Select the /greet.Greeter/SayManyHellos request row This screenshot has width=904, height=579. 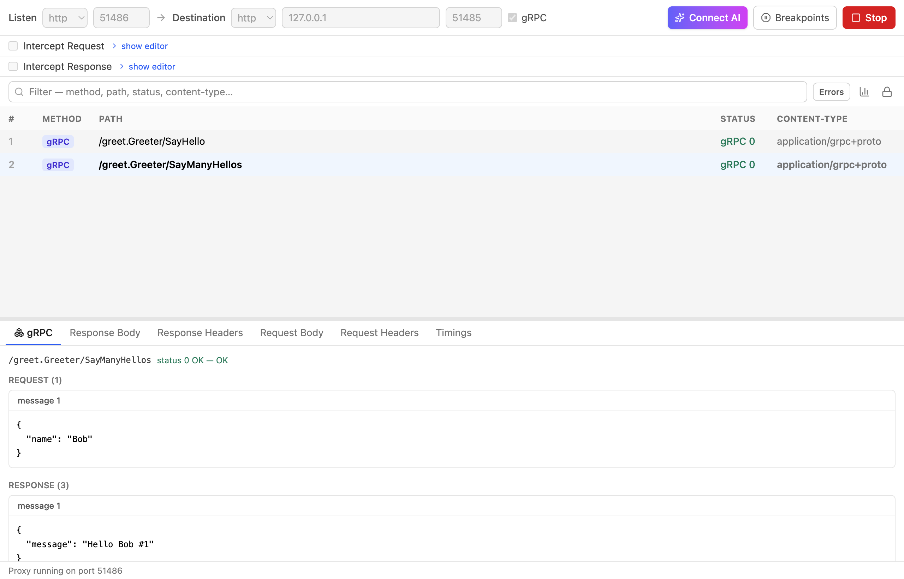[452, 165]
